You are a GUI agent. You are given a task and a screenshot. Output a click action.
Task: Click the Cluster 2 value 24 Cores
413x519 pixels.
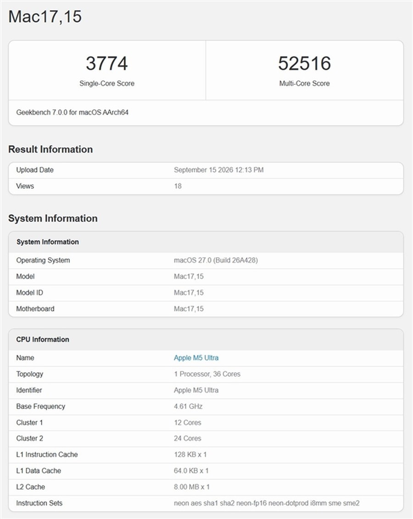coord(187,438)
